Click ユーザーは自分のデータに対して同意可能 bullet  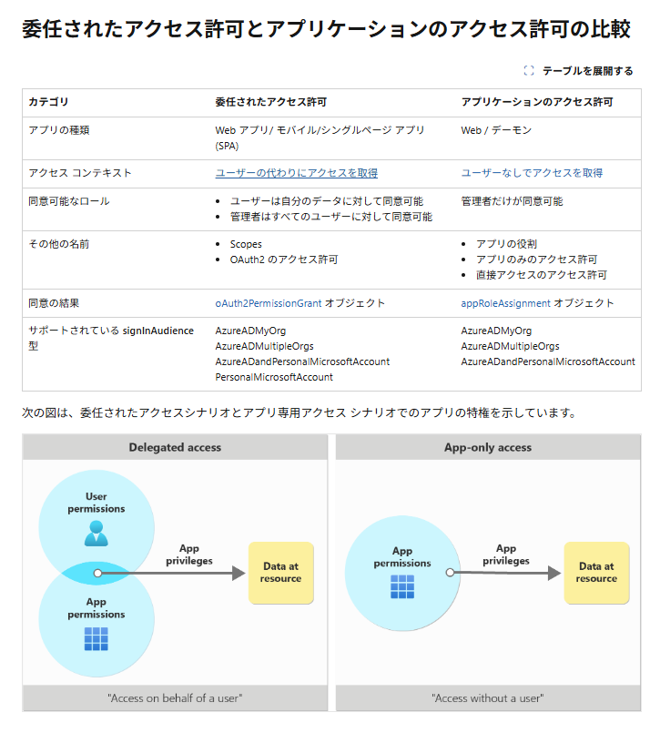(327, 201)
